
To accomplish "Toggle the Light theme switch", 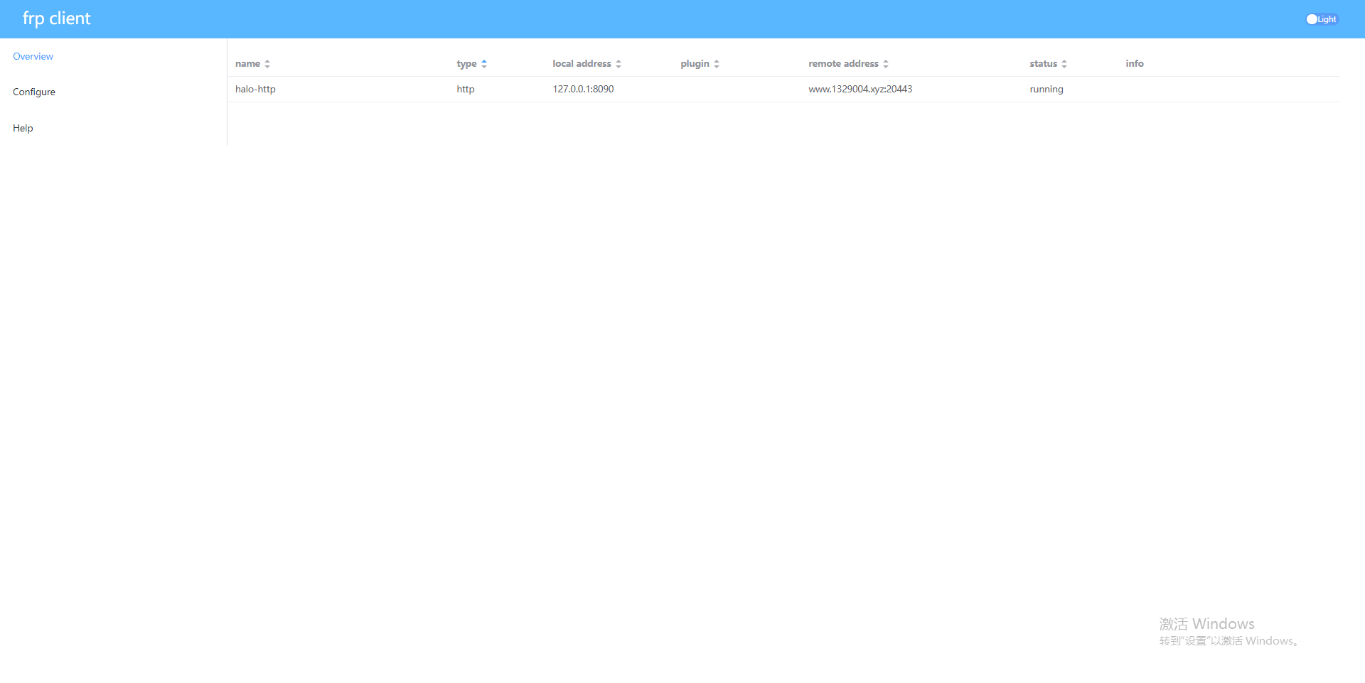I will pyautogui.click(x=1321, y=19).
